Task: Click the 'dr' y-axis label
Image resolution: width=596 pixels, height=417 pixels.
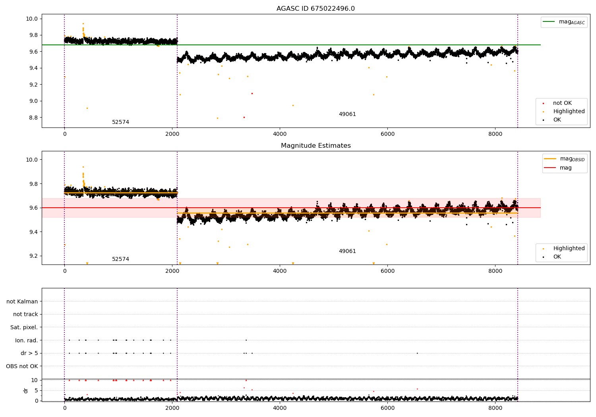Action: [26, 390]
